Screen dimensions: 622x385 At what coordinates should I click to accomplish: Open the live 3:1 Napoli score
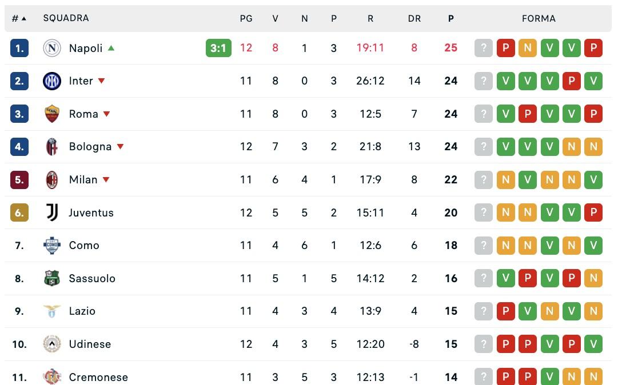218,48
